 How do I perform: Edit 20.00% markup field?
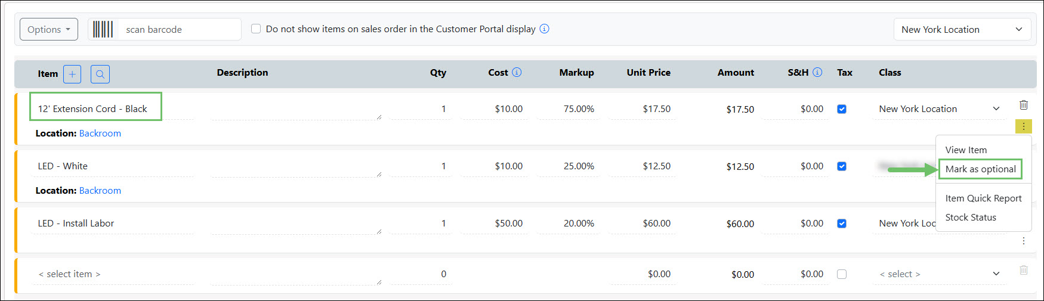tap(569, 224)
